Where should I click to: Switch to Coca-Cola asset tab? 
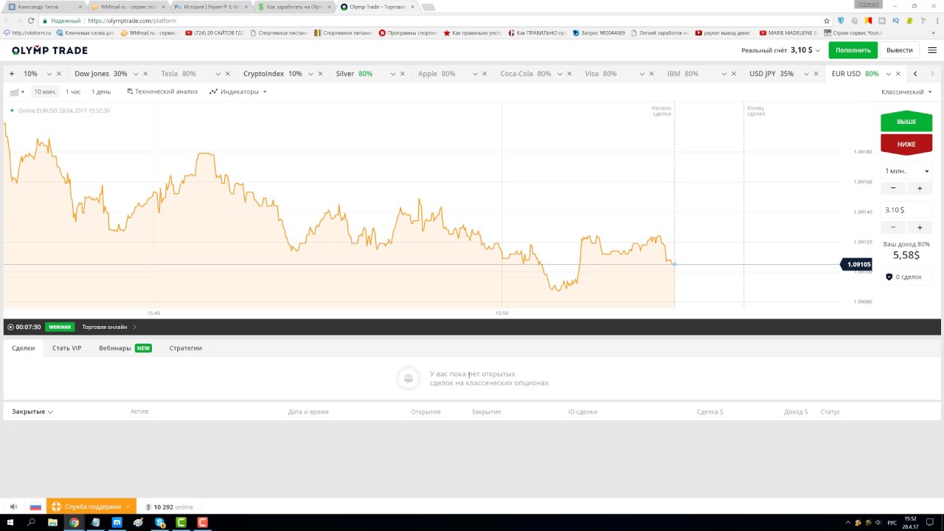[x=526, y=74]
